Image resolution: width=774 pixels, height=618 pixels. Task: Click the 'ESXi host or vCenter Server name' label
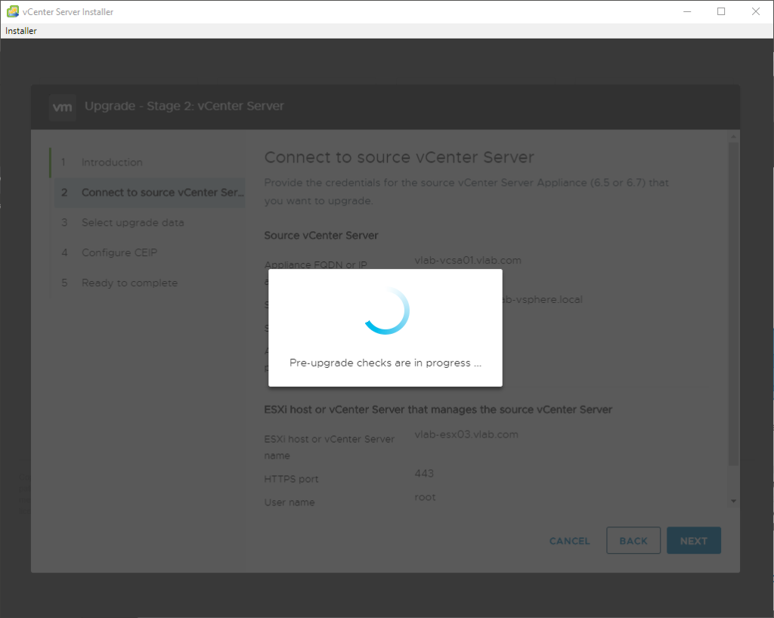coord(329,447)
